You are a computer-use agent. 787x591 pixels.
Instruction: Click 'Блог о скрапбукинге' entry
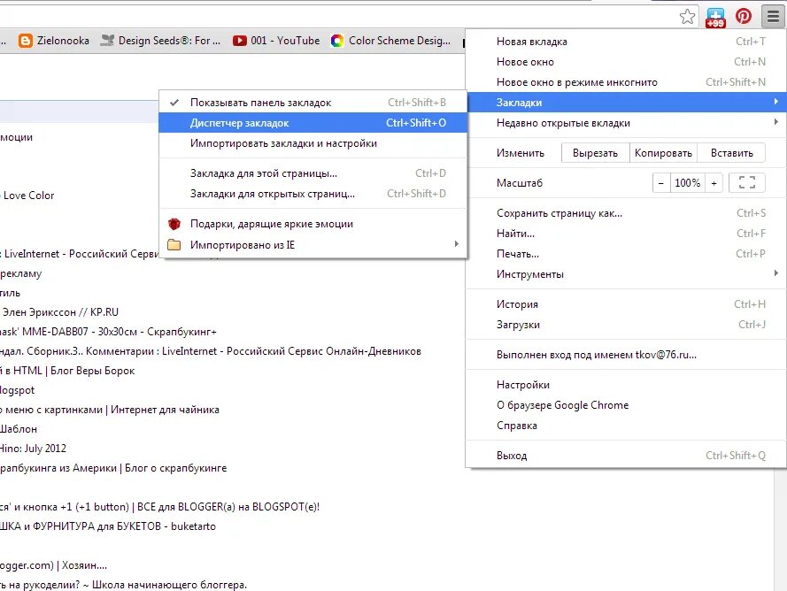pyautogui.click(x=175, y=468)
